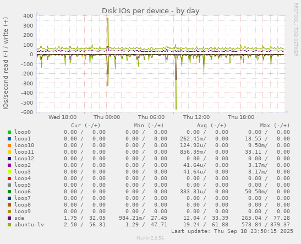
Task: Click the ubuntu-lv olive green swatch
Action: click(x=9, y=225)
